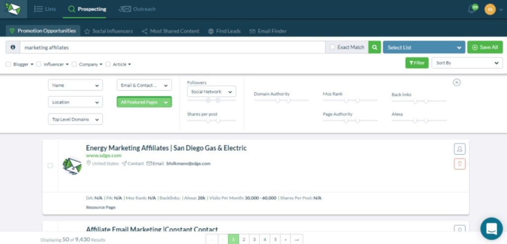The width and height of the screenshot is (507, 244).
Task: Open the Social Network dropdown
Action: pos(211,92)
